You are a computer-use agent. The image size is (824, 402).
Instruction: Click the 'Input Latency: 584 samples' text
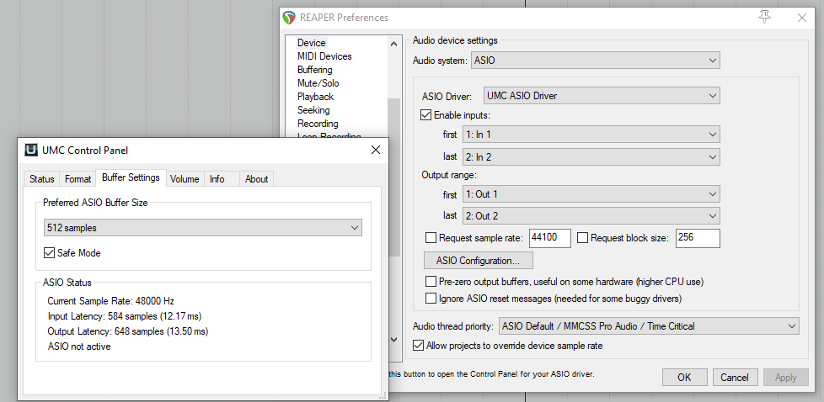tap(125, 316)
